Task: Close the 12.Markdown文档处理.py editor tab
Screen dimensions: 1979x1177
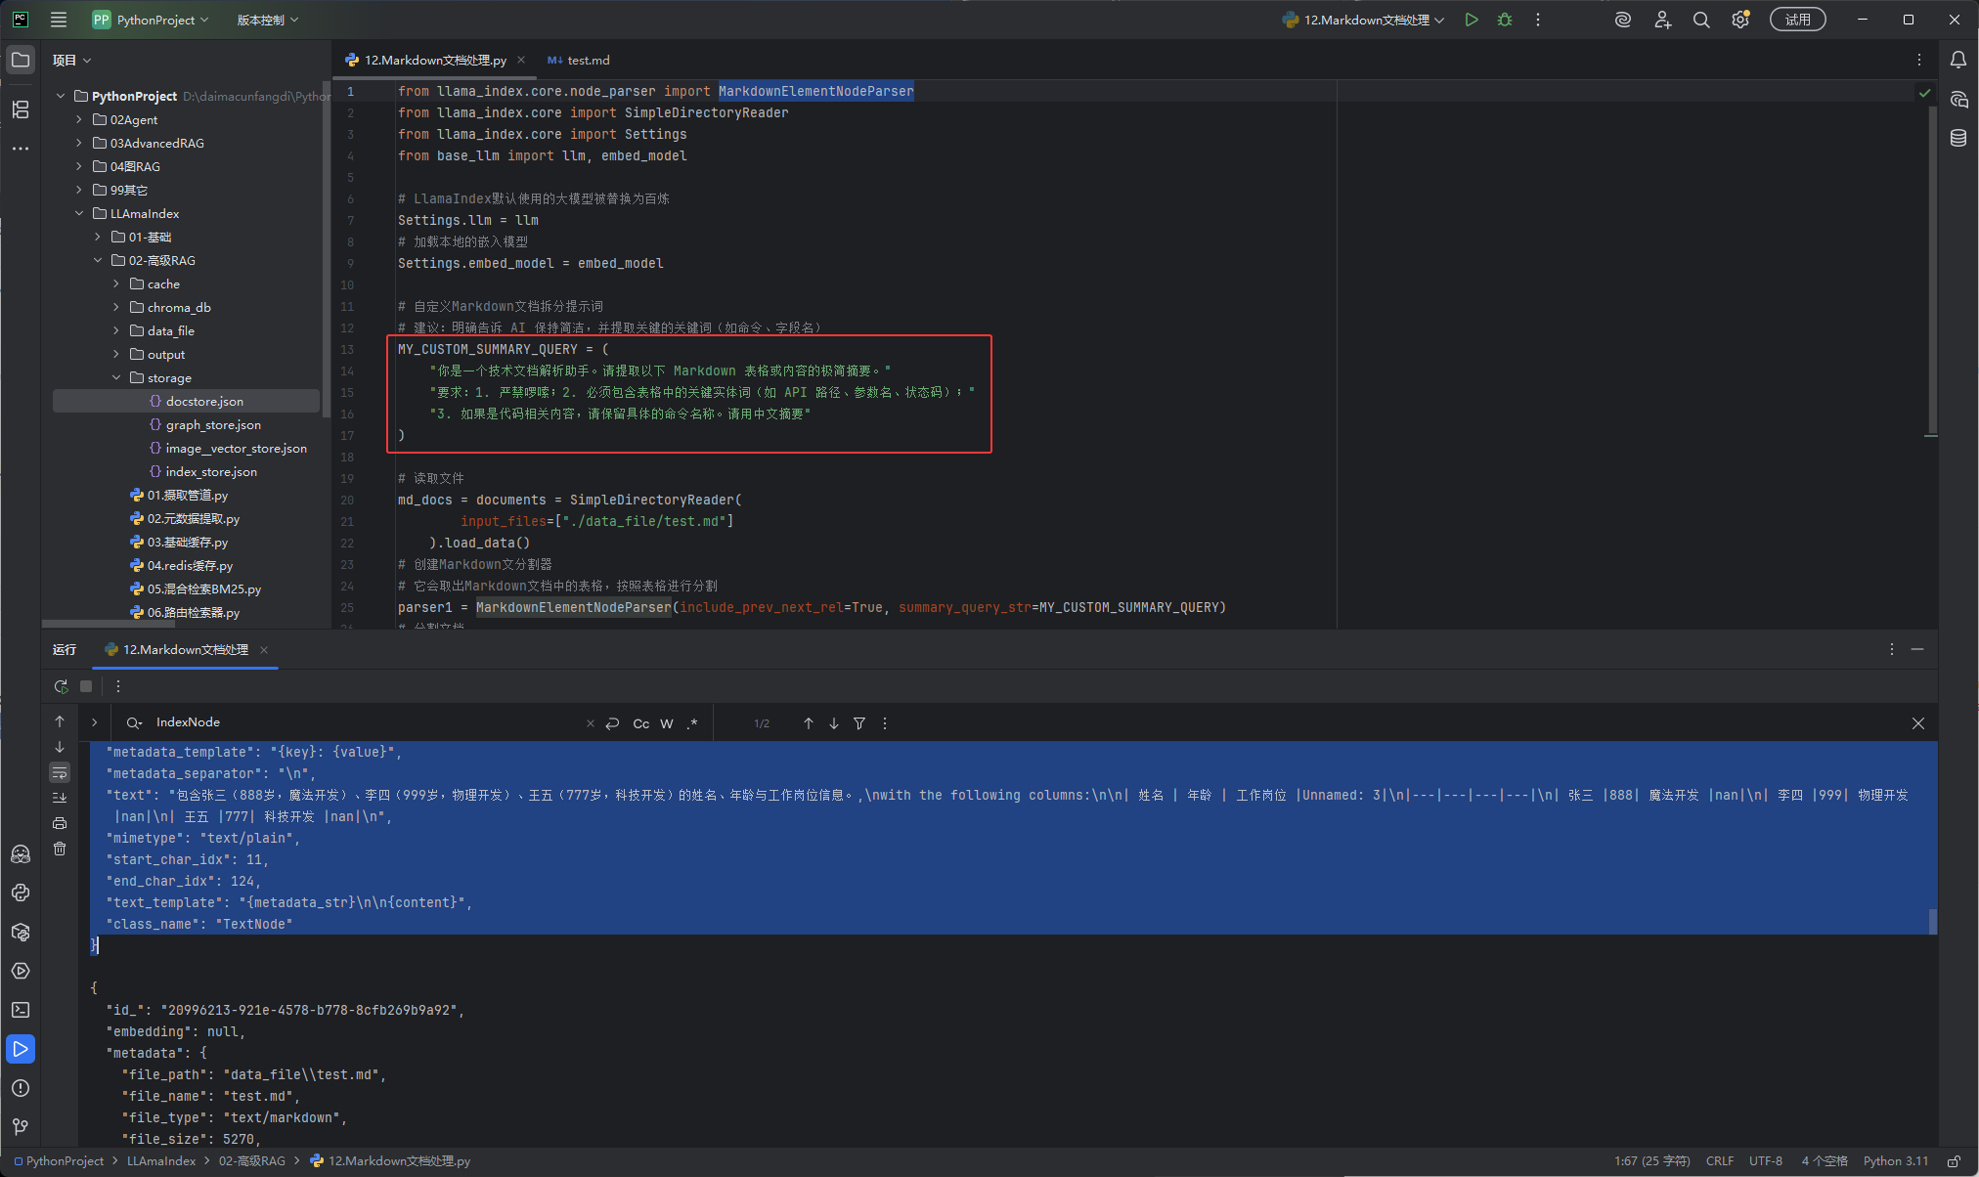Action: [521, 60]
